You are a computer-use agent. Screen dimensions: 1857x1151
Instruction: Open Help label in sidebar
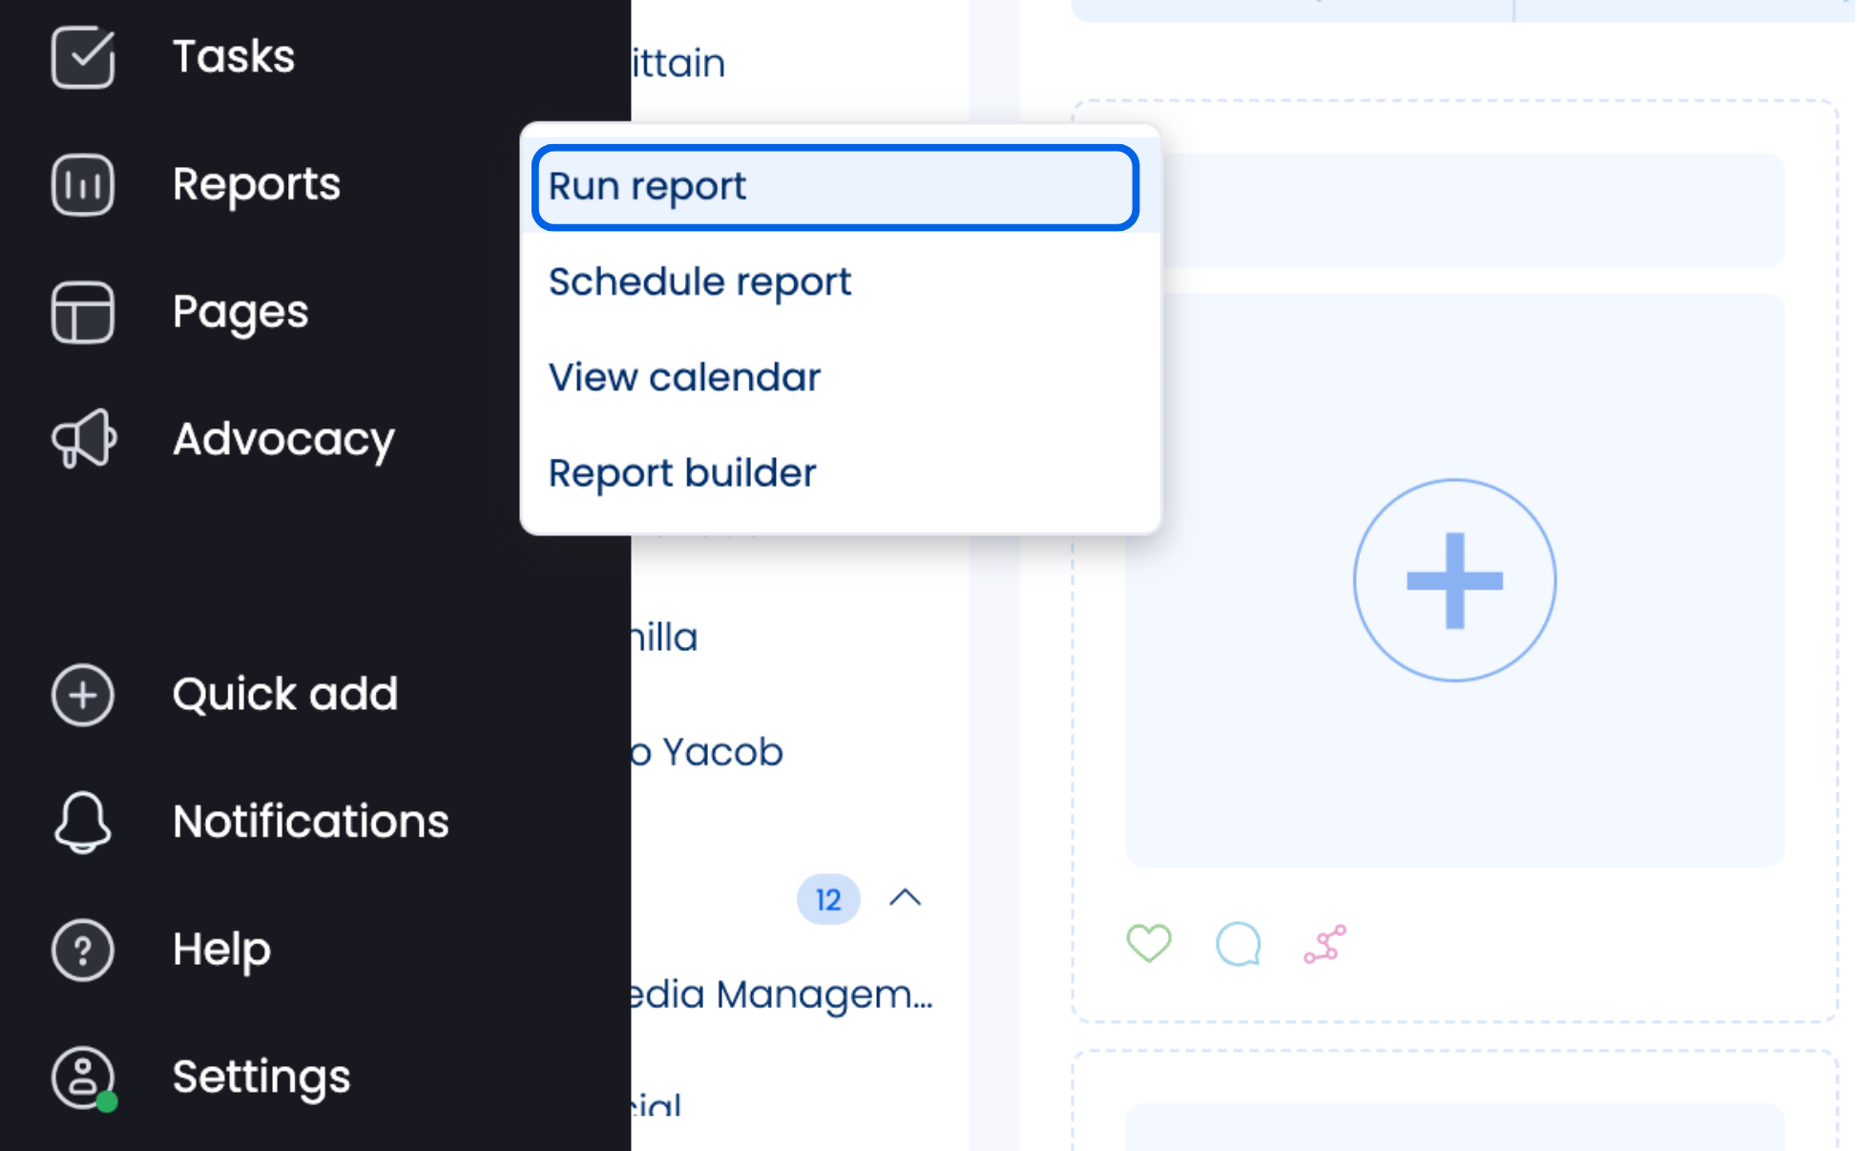click(221, 950)
